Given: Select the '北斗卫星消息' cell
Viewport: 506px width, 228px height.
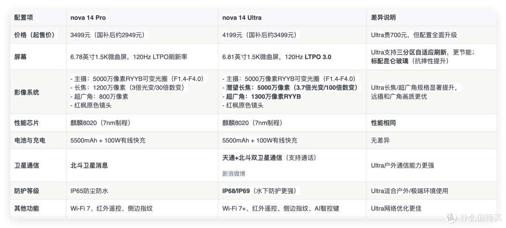Looking at the screenshot, I should click(x=89, y=165).
